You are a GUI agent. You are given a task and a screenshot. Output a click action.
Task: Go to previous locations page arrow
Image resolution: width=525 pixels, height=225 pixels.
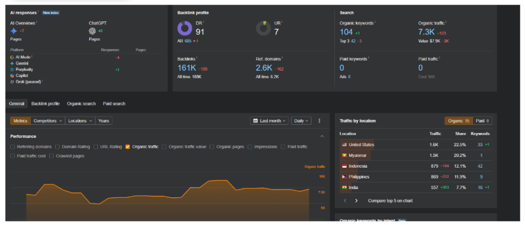click(345, 201)
